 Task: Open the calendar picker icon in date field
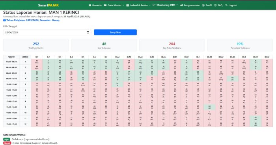coord(88,32)
